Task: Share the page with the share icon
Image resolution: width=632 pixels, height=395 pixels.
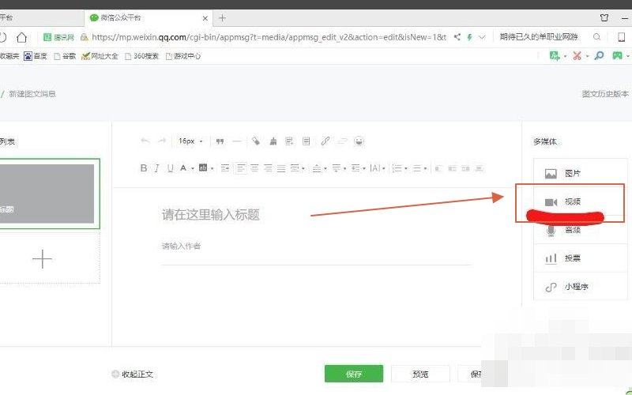Action: click(x=457, y=37)
